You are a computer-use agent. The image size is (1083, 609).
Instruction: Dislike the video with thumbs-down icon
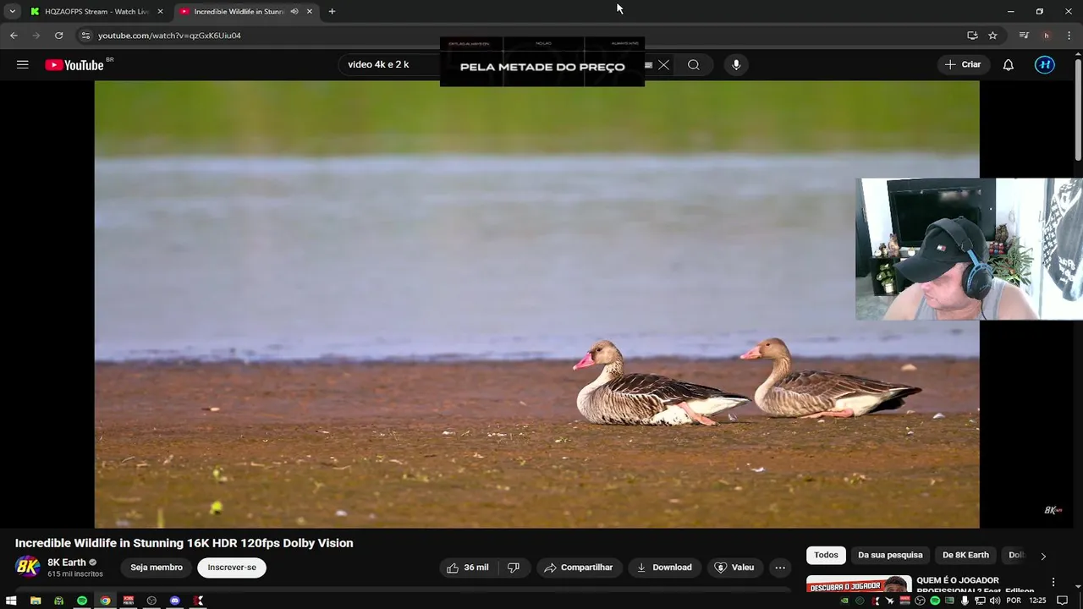514,568
